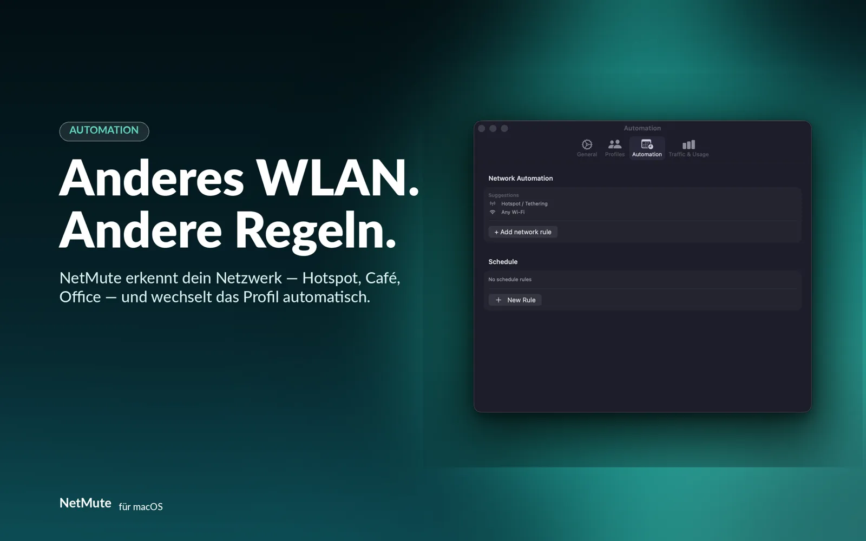The width and height of the screenshot is (866, 541).
Task: Click the Hotspot / Tethering suggestion
Action: click(524, 204)
